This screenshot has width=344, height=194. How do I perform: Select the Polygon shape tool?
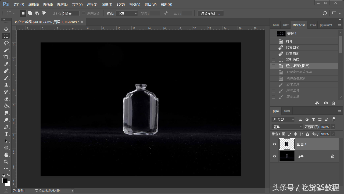(6, 148)
